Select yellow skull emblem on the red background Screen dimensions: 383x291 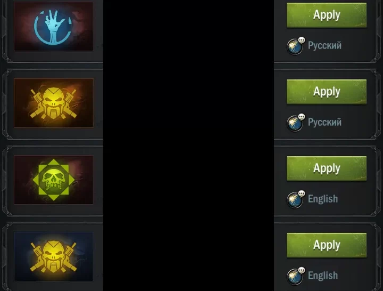[54, 103]
